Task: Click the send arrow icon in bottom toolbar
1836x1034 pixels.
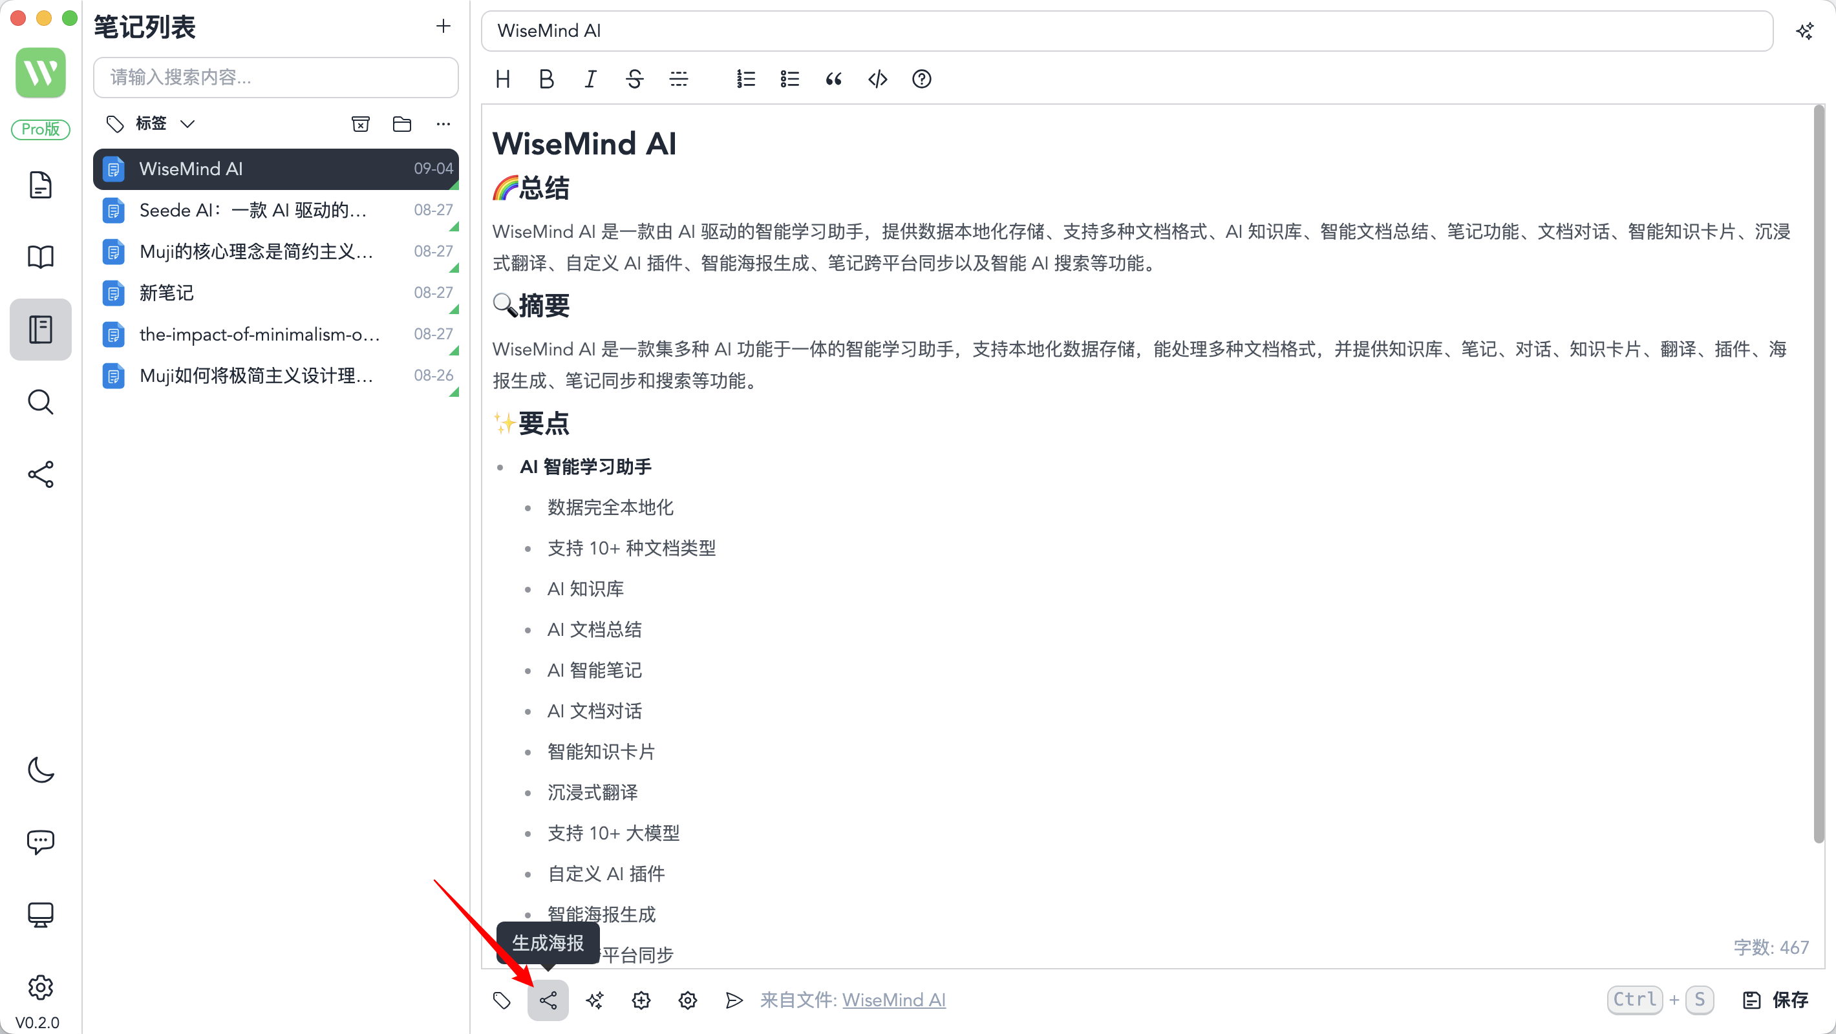Action: click(733, 1000)
